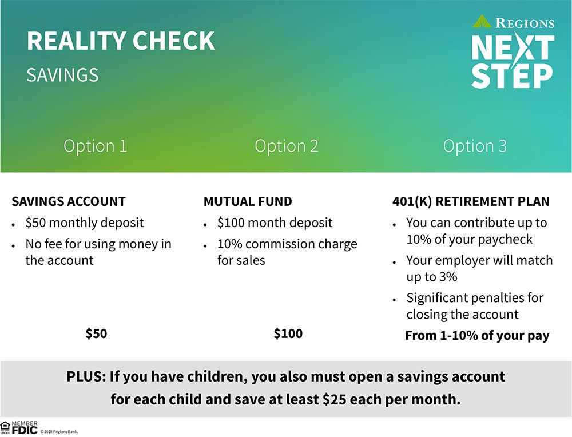This screenshot has width=572, height=437.
Task: Click the Regions green pyramid logo
Action: click(x=482, y=22)
